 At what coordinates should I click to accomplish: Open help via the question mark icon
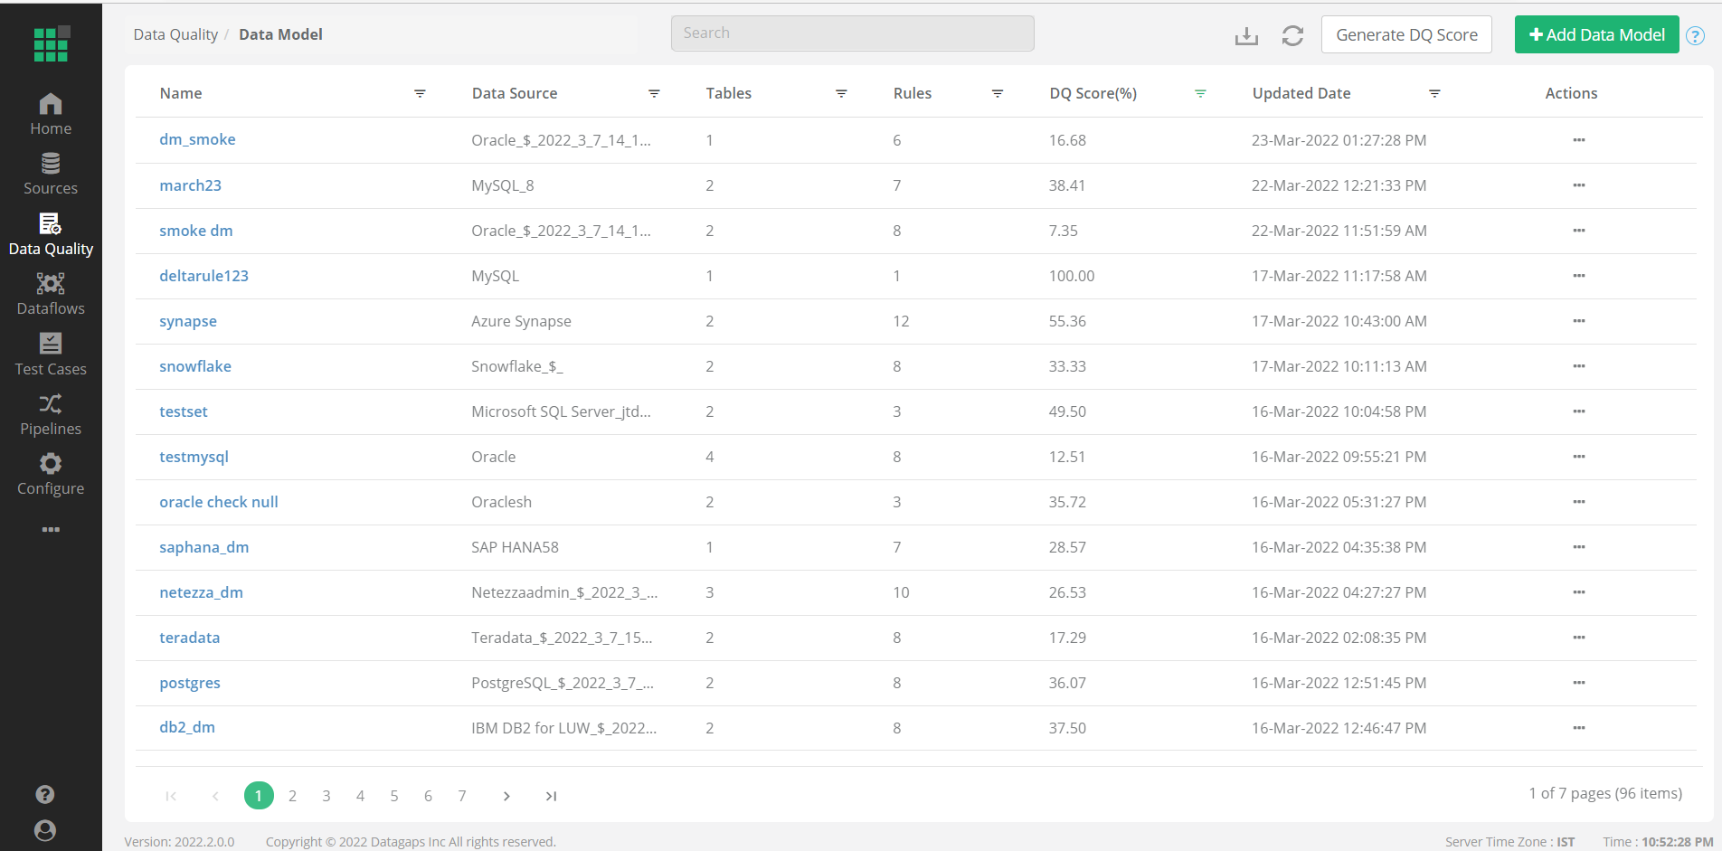(x=1696, y=34)
